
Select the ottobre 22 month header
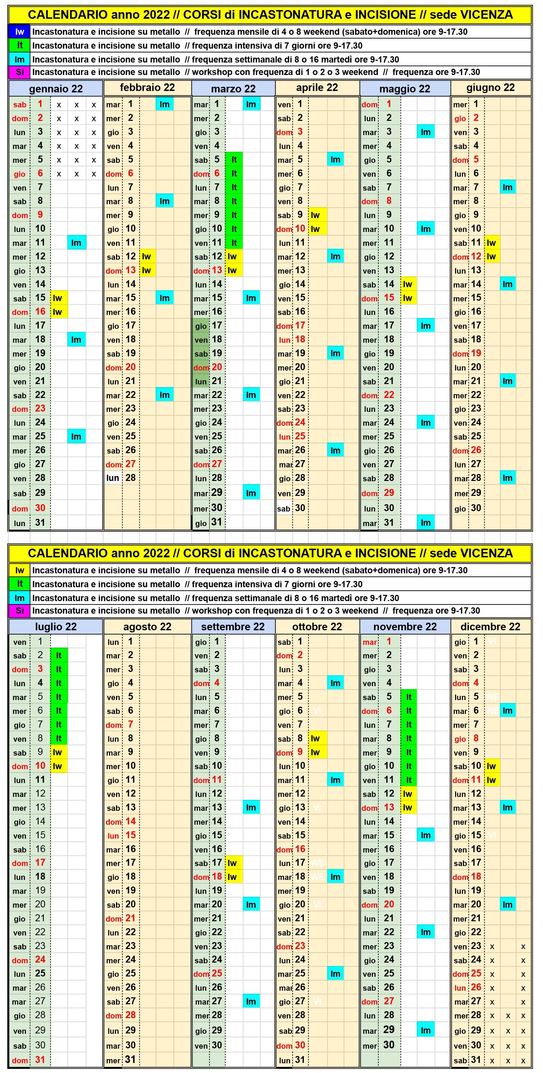point(317,626)
